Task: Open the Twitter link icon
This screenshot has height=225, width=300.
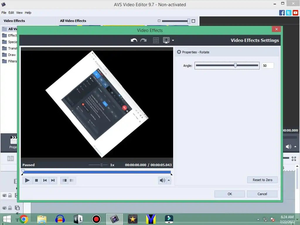Action: click(x=289, y=13)
